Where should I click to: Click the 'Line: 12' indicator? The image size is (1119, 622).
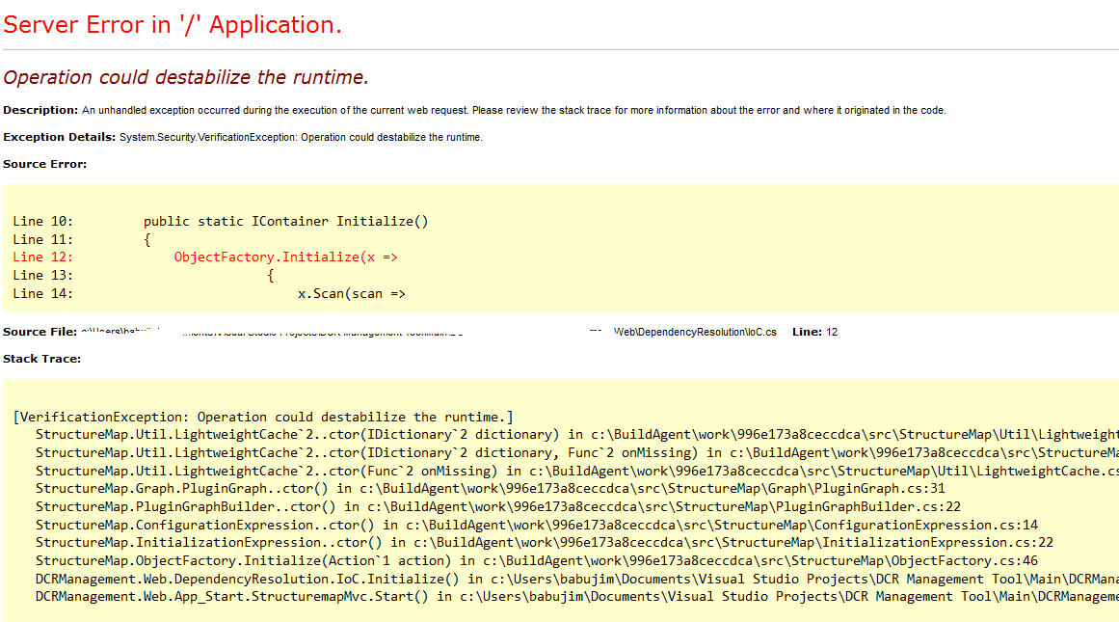[815, 332]
